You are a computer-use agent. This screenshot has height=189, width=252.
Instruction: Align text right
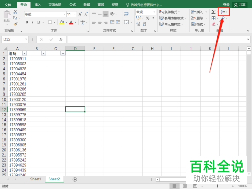[106, 22]
